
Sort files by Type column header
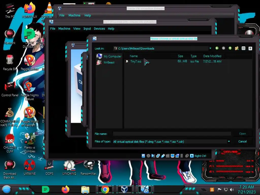(x=193, y=56)
